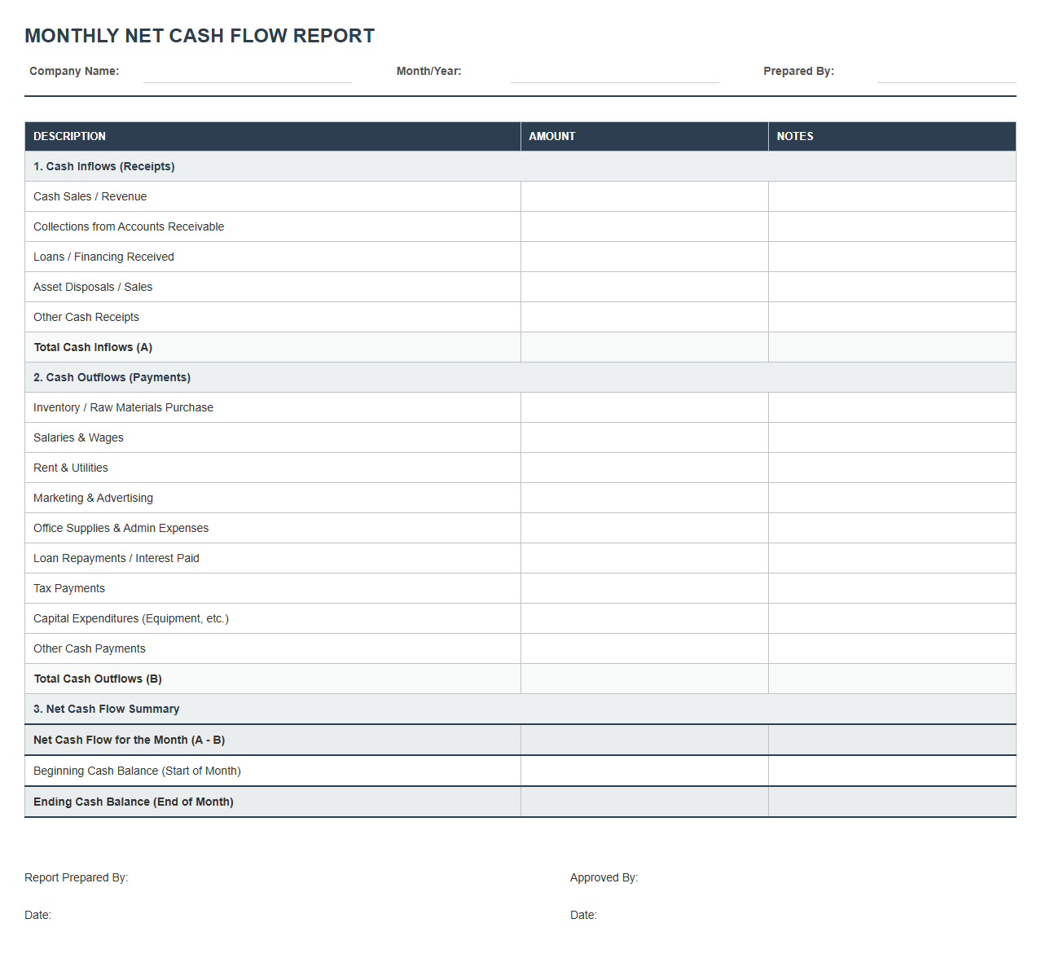Click the 'Loans / Financing Received' label
Viewport: 1041px width, 958px height.
coord(103,257)
